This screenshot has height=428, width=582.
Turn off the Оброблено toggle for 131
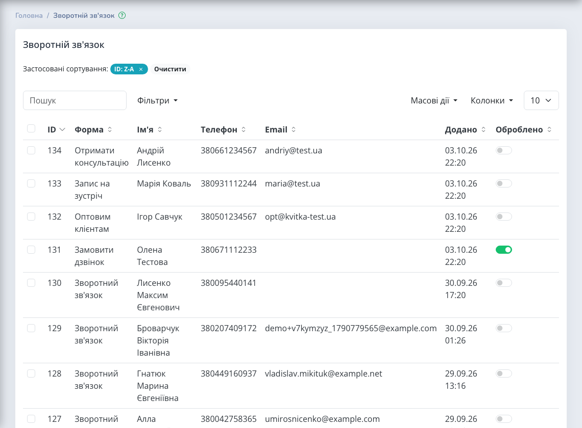pos(504,250)
